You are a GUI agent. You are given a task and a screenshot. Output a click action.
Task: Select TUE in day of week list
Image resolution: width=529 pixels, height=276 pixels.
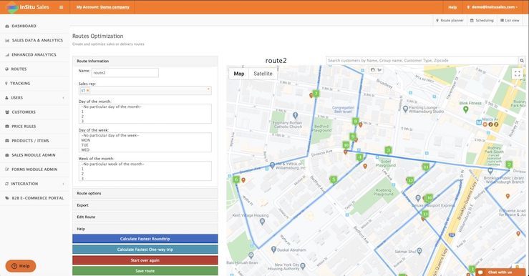[84, 145]
